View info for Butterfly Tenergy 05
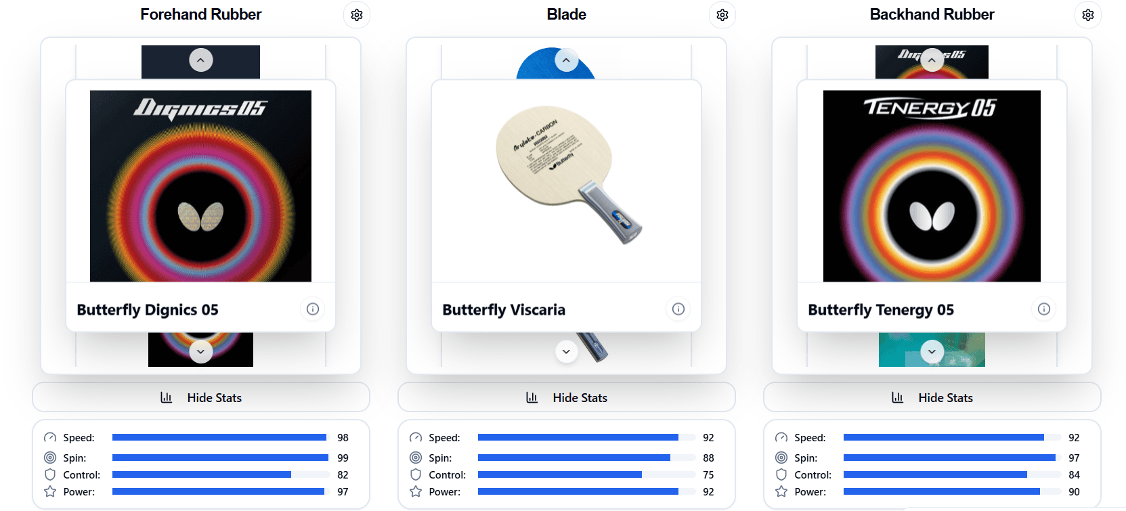This screenshot has width=1126, height=511. pos(1043,309)
